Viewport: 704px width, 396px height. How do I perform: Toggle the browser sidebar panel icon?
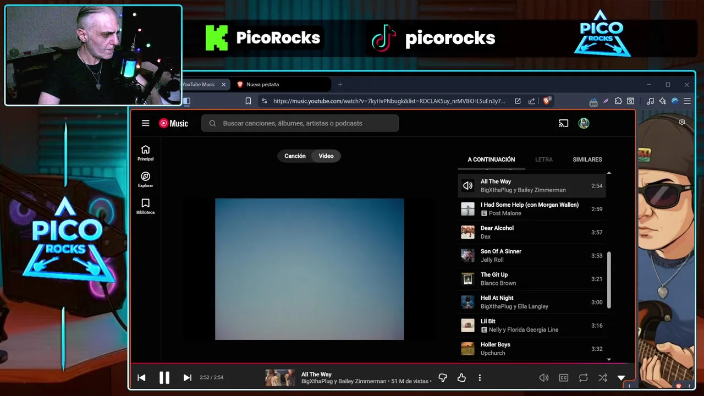tap(186, 101)
